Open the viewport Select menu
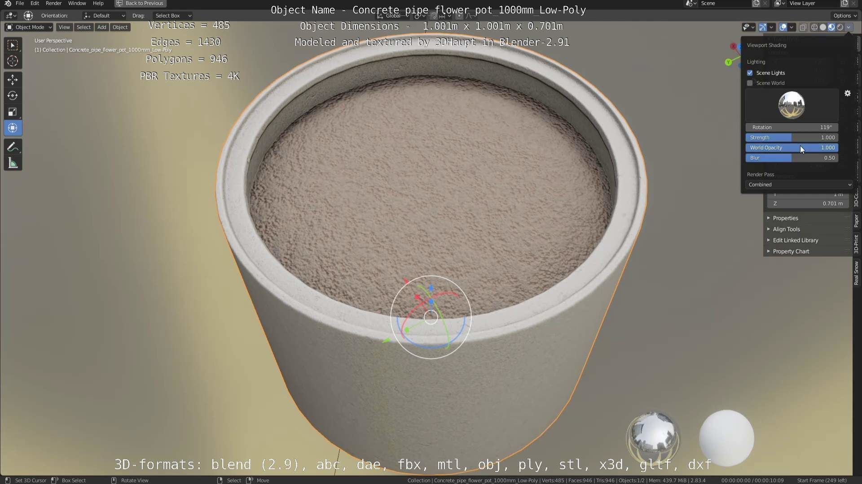This screenshot has width=862, height=484. 84,27
